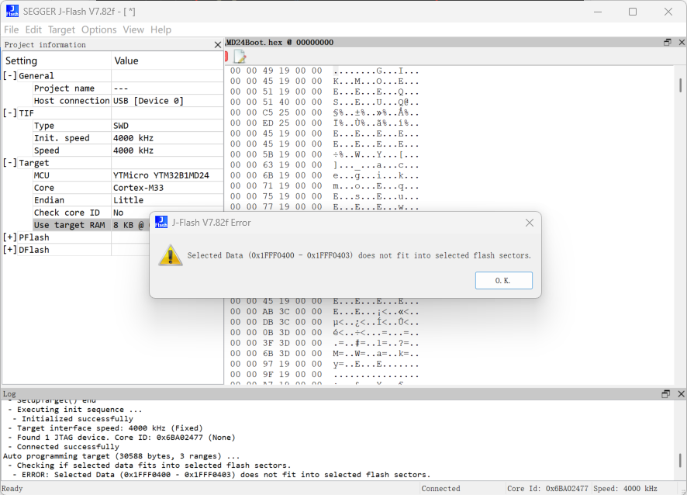Open the File menu
Screen dimensions: 687x495
(12, 29)
